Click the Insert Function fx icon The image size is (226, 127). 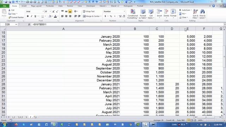pyautogui.click(x=29, y=24)
